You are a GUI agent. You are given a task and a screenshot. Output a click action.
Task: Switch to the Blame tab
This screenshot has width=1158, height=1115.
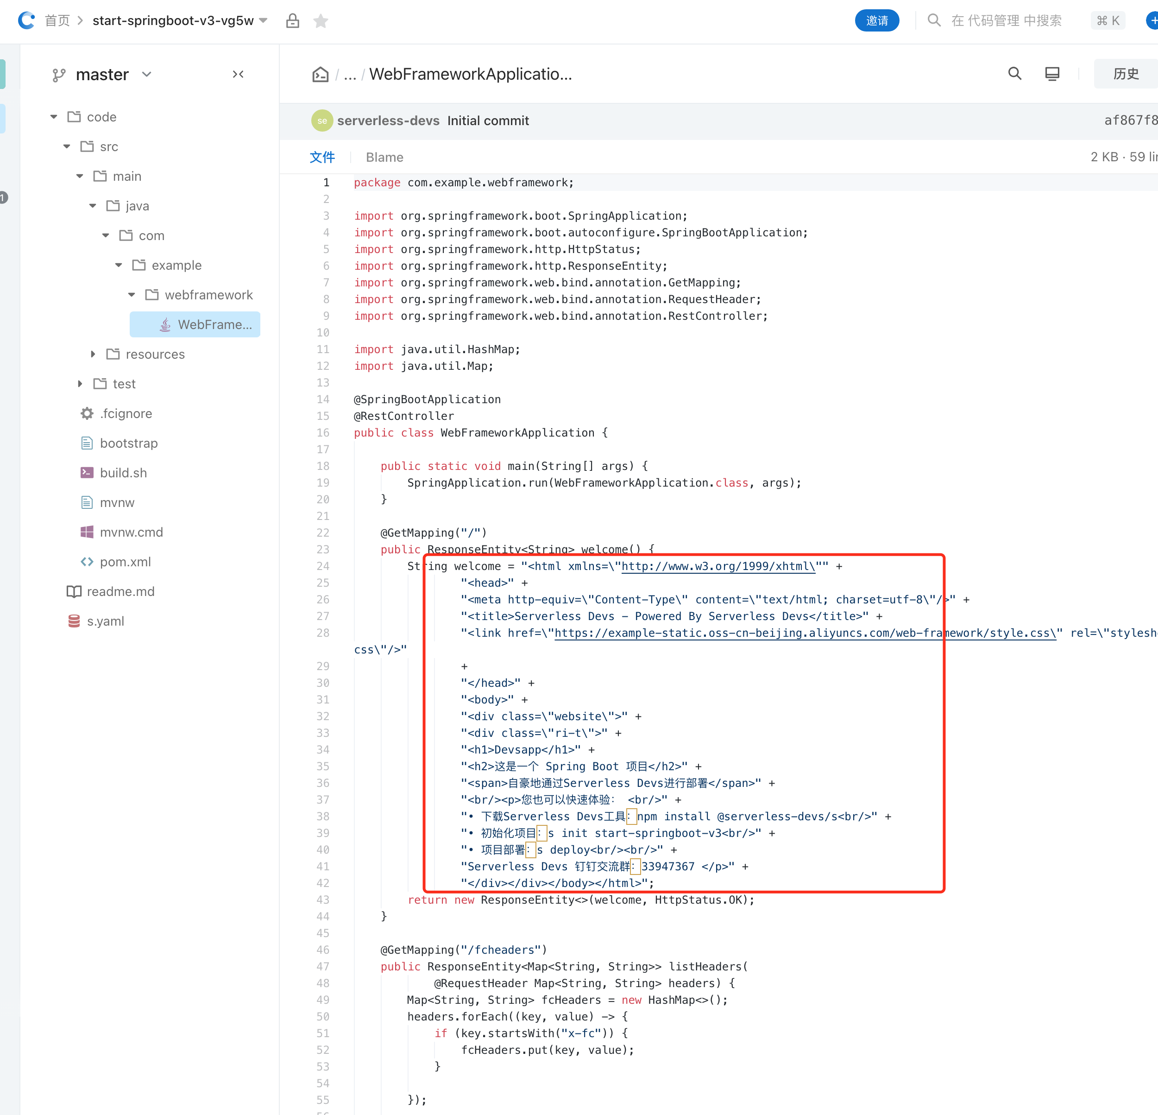pos(384,157)
